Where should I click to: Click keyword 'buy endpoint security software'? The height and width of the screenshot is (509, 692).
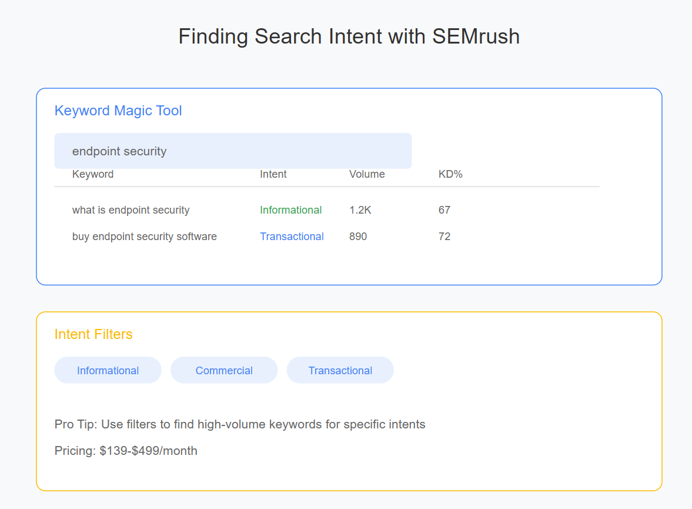pyautogui.click(x=144, y=237)
